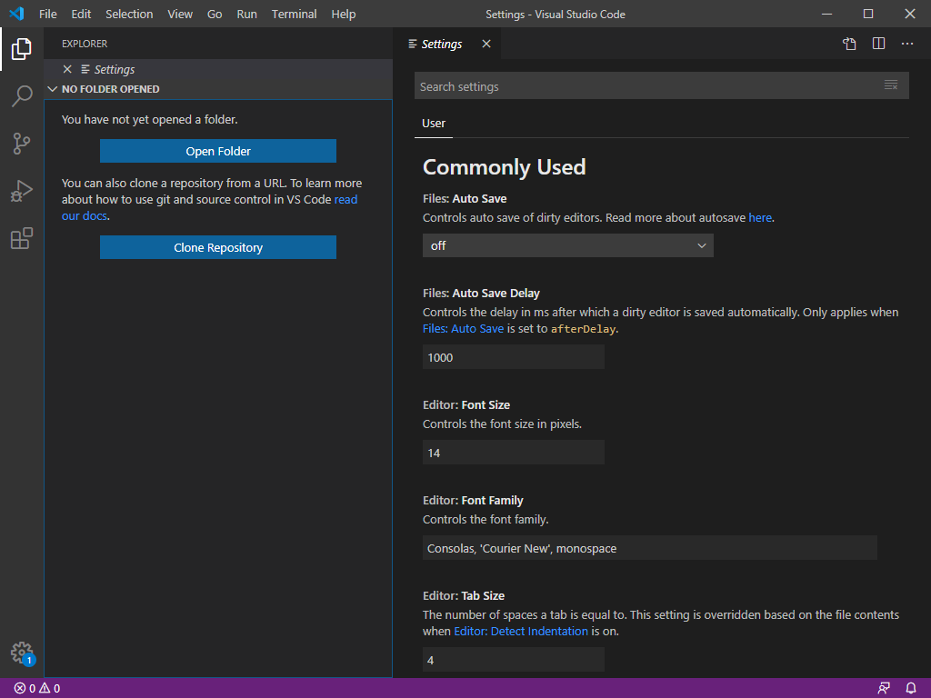931x698 pixels.
Task: Focus the Search settings field
Action: [x=662, y=86]
